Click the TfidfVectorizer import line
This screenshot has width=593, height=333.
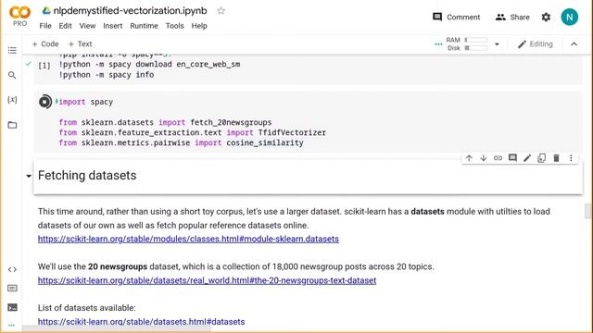(x=192, y=133)
